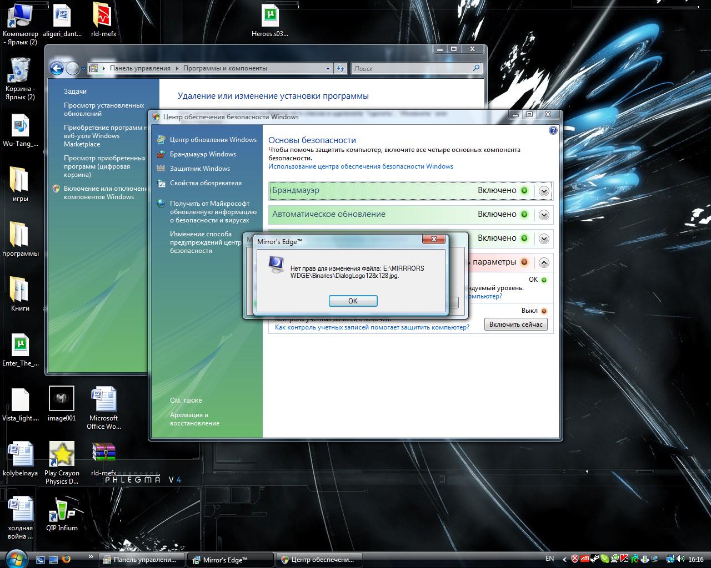This screenshot has height=568, width=711.
Task: Open Центр обновления Windows link in sidebar
Action: (x=213, y=140)
